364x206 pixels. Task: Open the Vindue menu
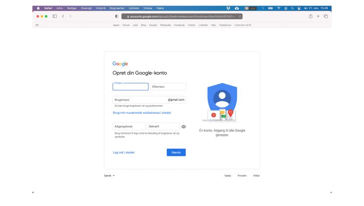[x=148, y=8]
